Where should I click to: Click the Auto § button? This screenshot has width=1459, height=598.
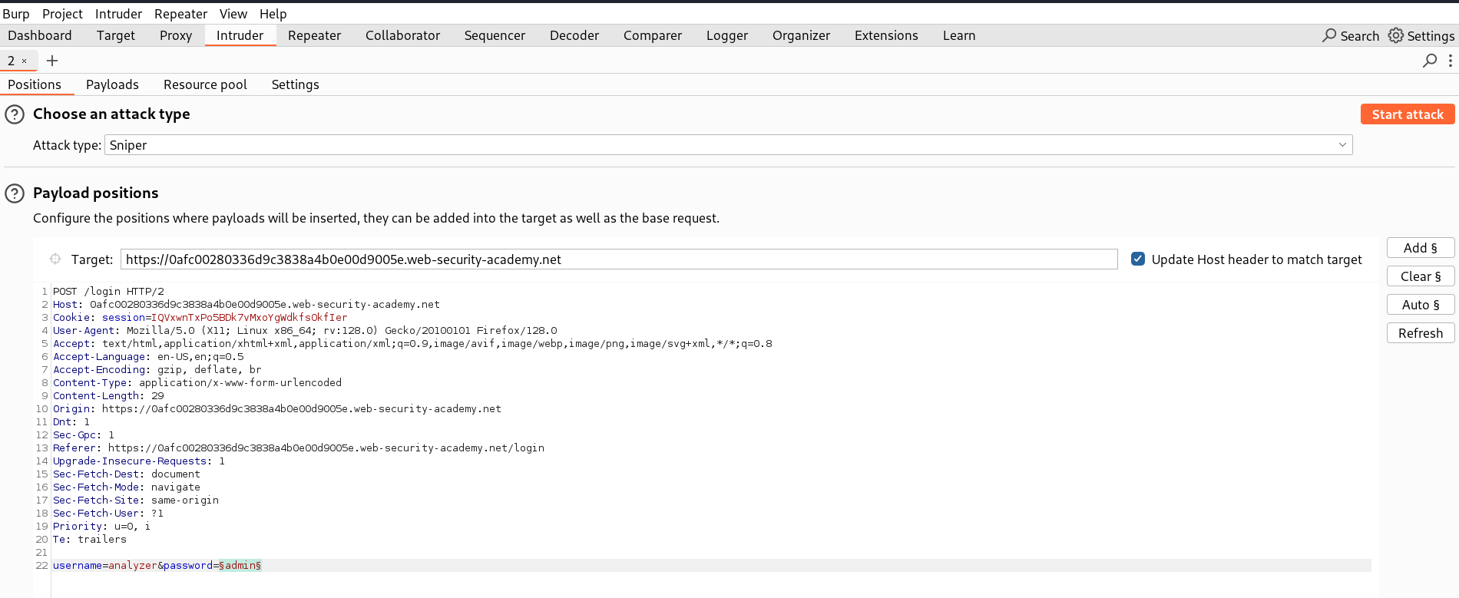click(x=1421, y=305)
